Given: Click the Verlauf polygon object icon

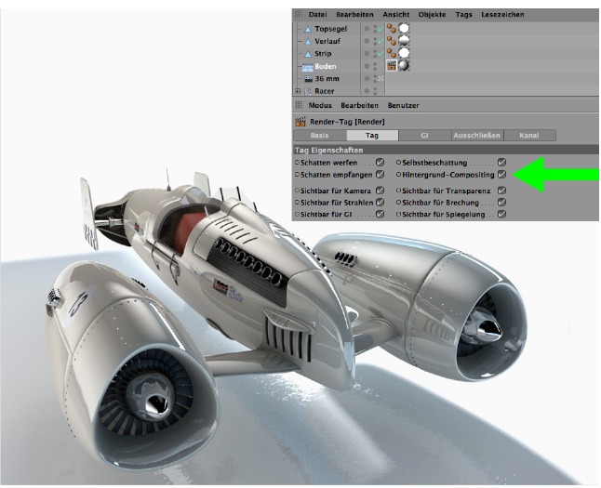Looking at the screenshot, I should pos(308,42).
